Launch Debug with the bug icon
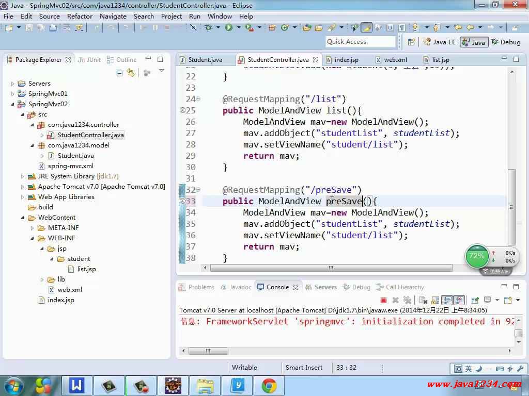This screenshot has width=529, height=396. point(208,28)
